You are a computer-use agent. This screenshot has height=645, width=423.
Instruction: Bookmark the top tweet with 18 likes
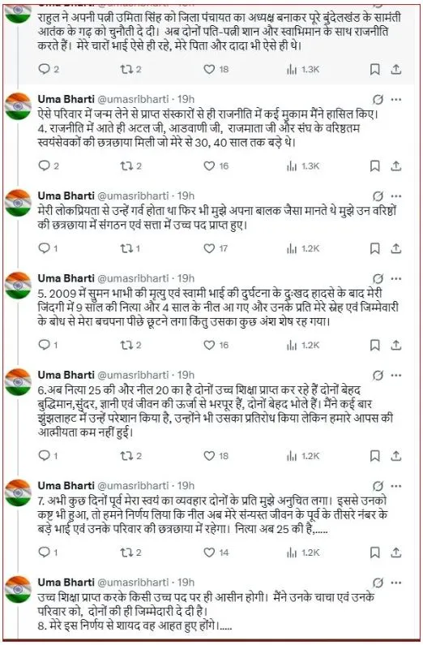point(374,69)
